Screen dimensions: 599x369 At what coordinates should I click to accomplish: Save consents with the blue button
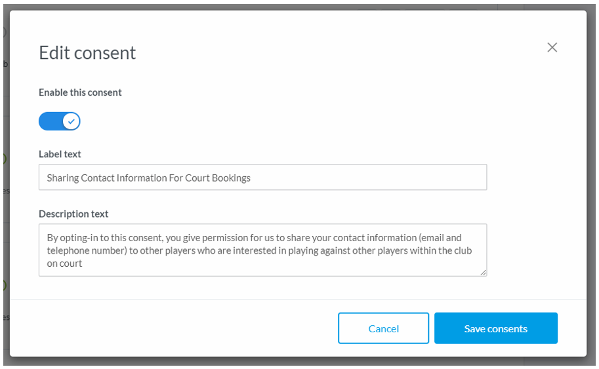point(496,328)
